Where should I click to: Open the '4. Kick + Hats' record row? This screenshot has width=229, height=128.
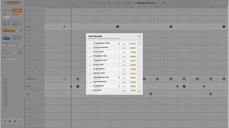(x=113, y=65)
